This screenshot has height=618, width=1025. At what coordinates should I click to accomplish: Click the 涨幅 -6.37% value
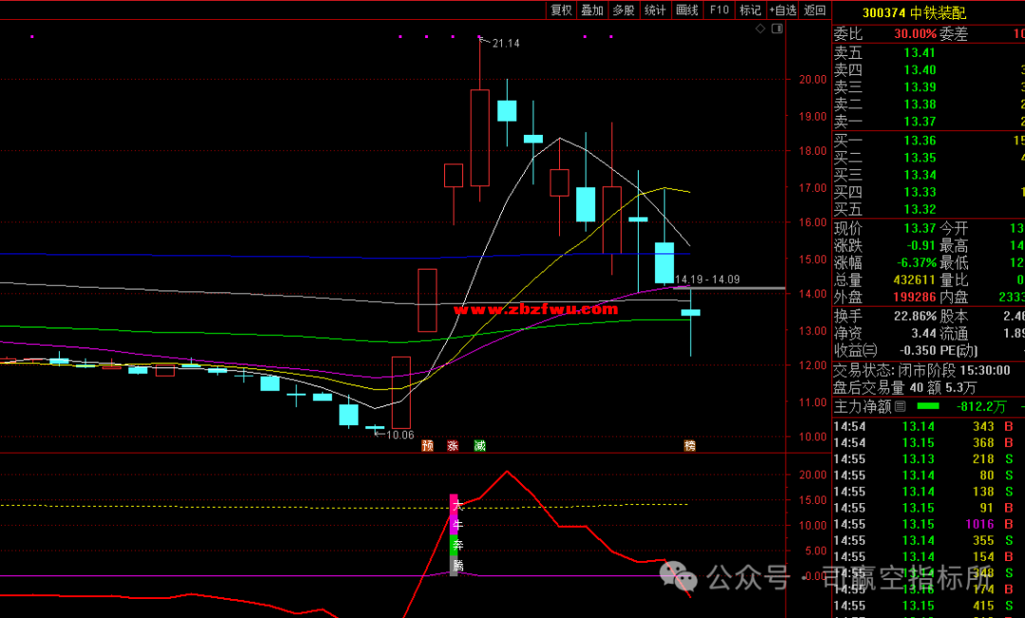(917, 263)
